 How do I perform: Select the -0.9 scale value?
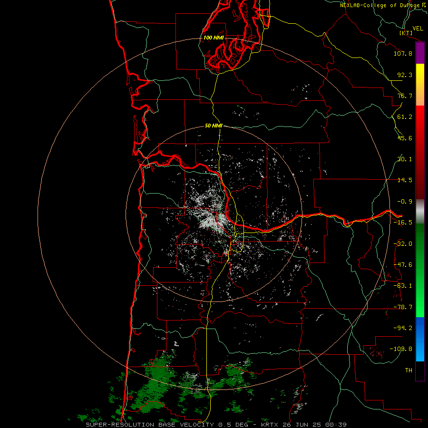pyautogui.click(x=405, y=202)
